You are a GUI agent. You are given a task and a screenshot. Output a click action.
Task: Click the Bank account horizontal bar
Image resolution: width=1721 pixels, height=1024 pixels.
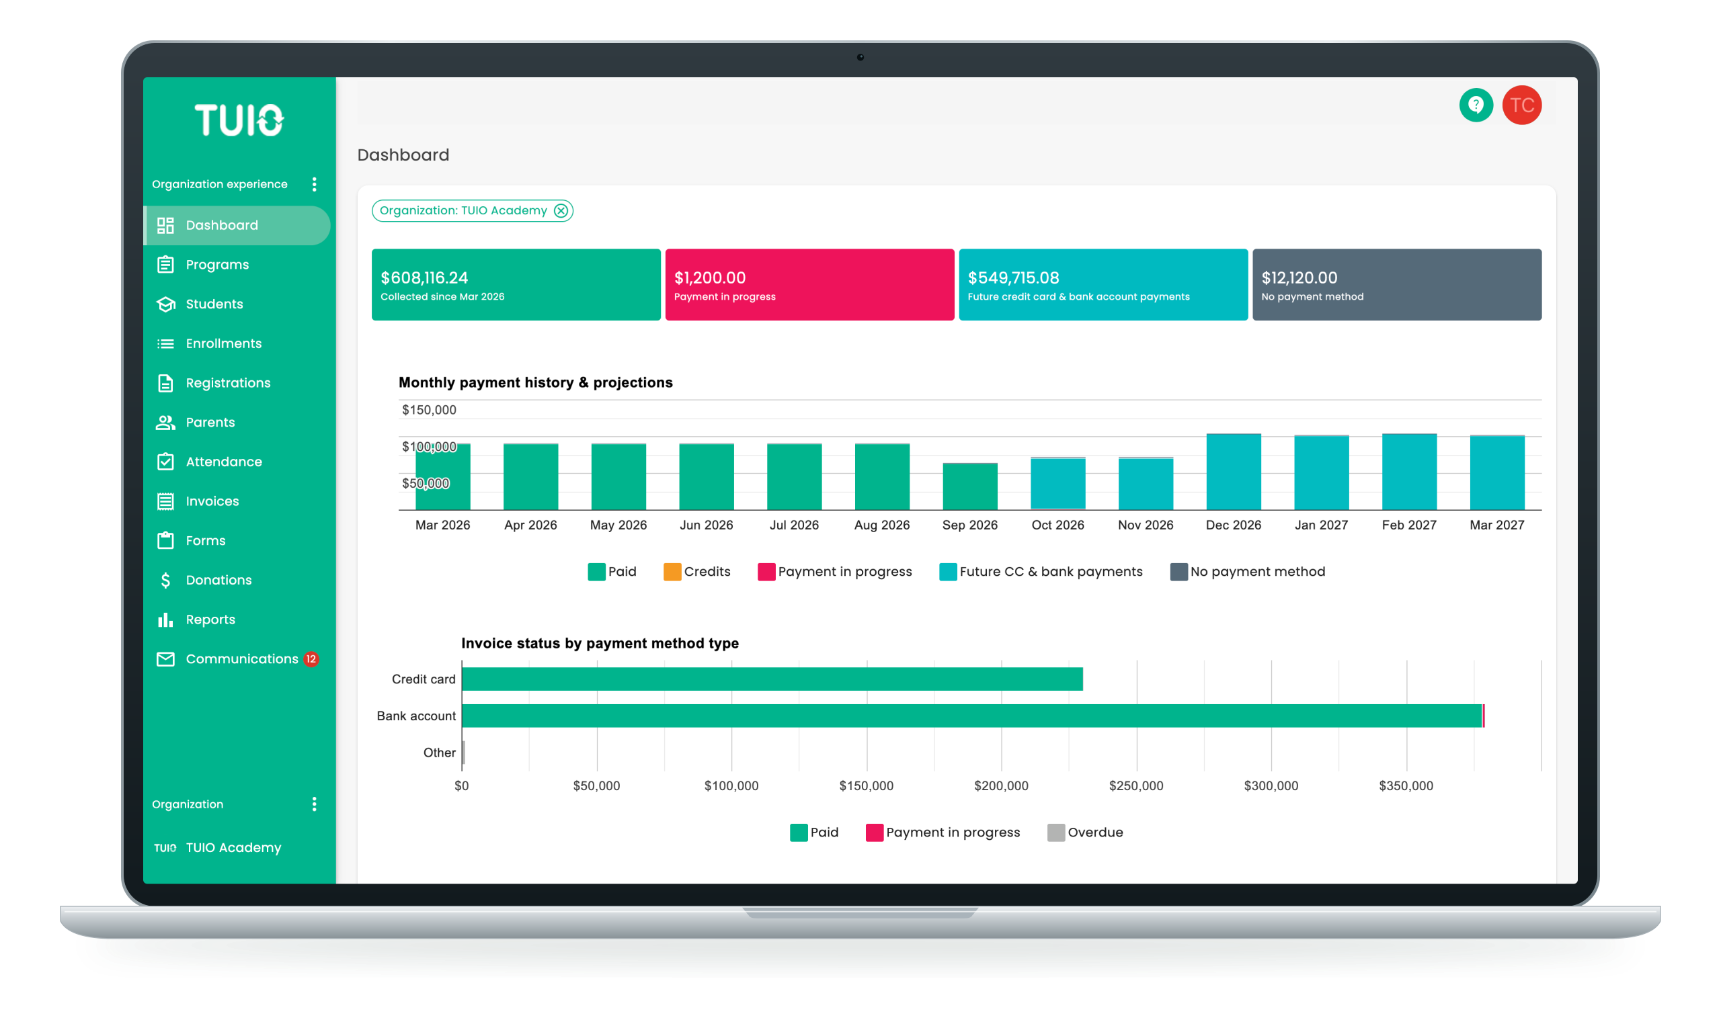(x=973, y=716)
